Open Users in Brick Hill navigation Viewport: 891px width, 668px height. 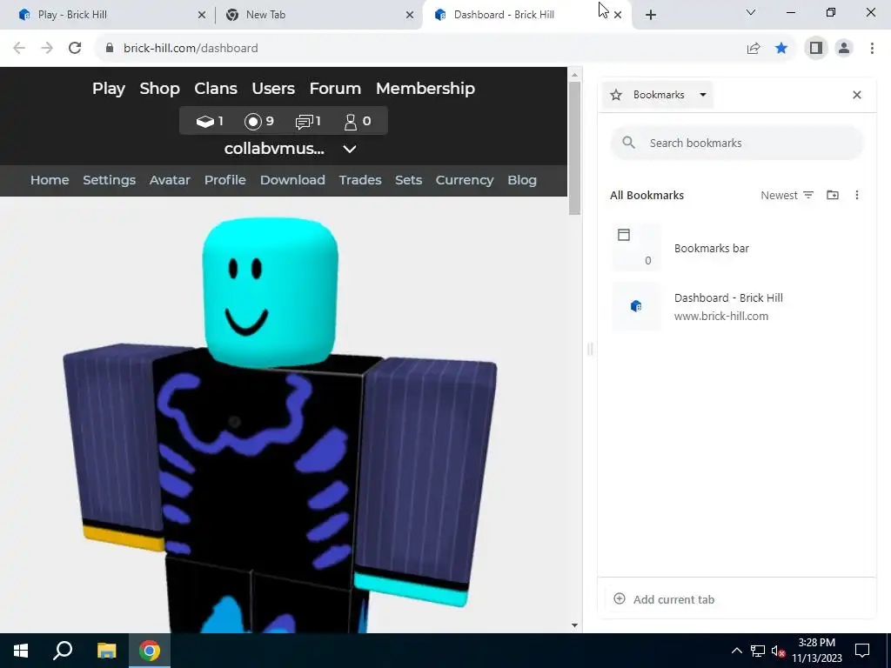(x=273, y=89)
